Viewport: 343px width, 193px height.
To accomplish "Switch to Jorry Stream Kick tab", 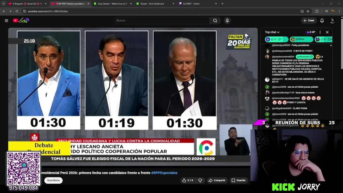I will tap(113, 4).
